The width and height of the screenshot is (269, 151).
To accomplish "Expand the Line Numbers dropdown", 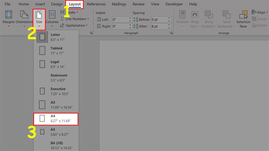I will 75,19.
